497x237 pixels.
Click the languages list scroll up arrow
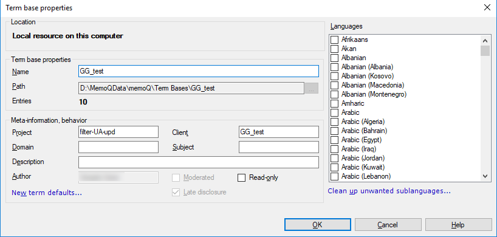click(485, 41)
